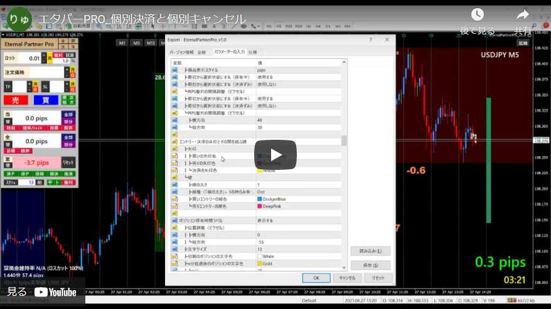Click the 表示する value for position label
This screenshot has width=551, height=309.
[265, 221]
